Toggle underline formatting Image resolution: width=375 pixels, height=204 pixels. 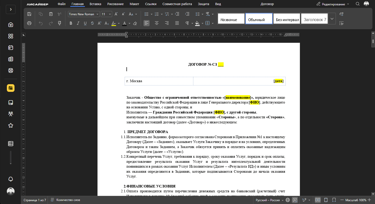[85, 23]
